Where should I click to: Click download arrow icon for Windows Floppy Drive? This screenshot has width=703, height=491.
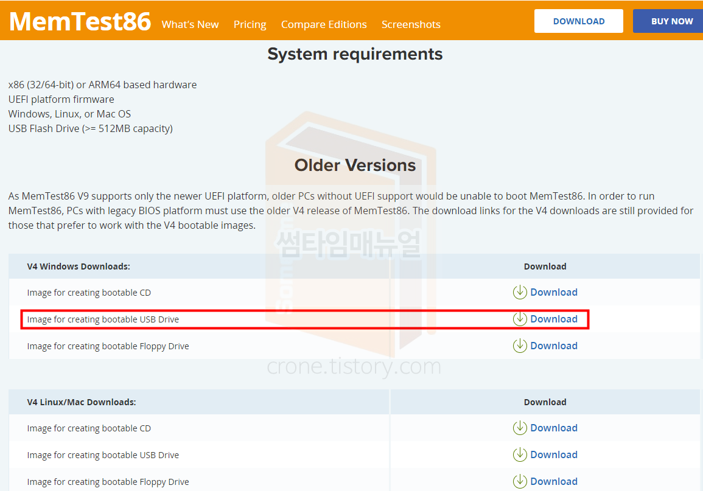pyautogui.click(x=520, y=346)
